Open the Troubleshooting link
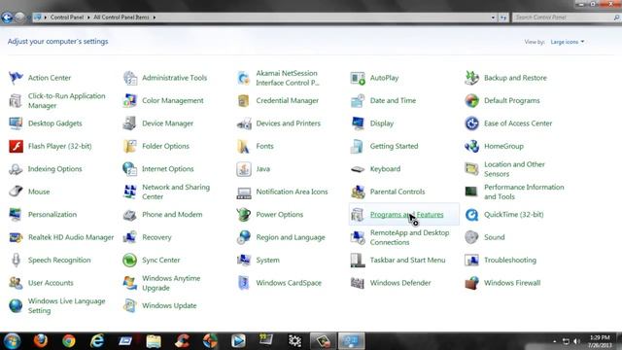The height and width of the screenshot is (350, 622). pos(510,261)
